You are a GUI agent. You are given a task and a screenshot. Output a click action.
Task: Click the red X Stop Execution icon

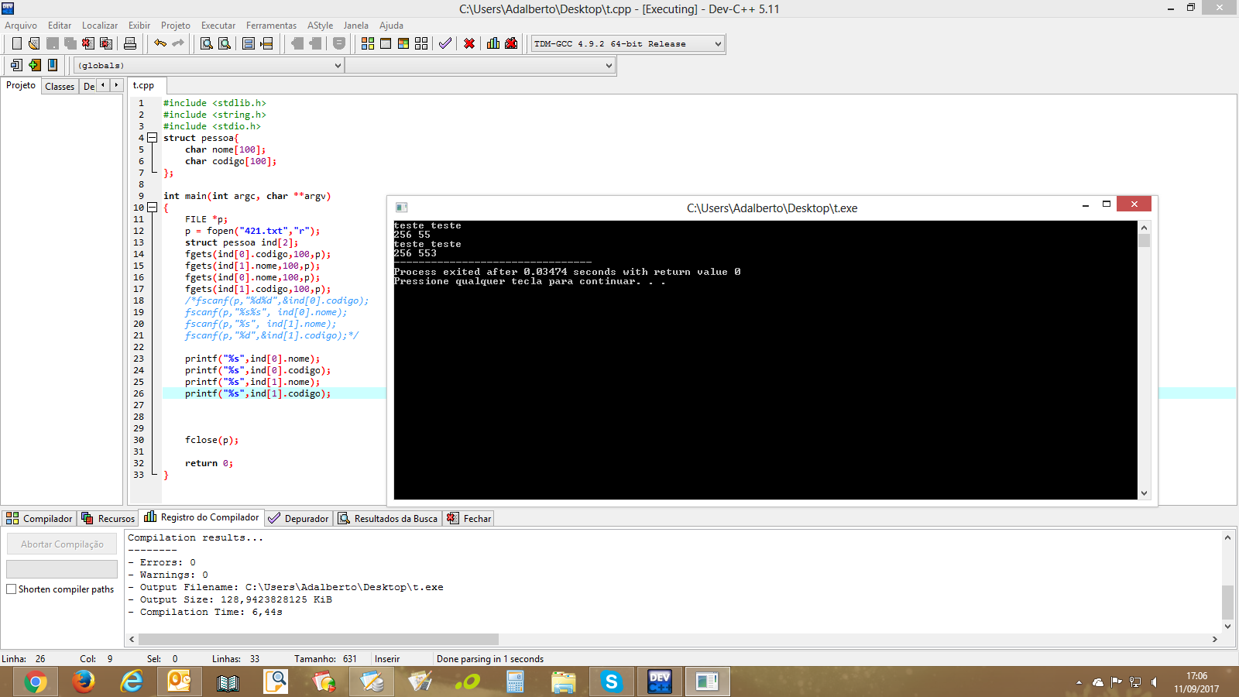point(469,43)
